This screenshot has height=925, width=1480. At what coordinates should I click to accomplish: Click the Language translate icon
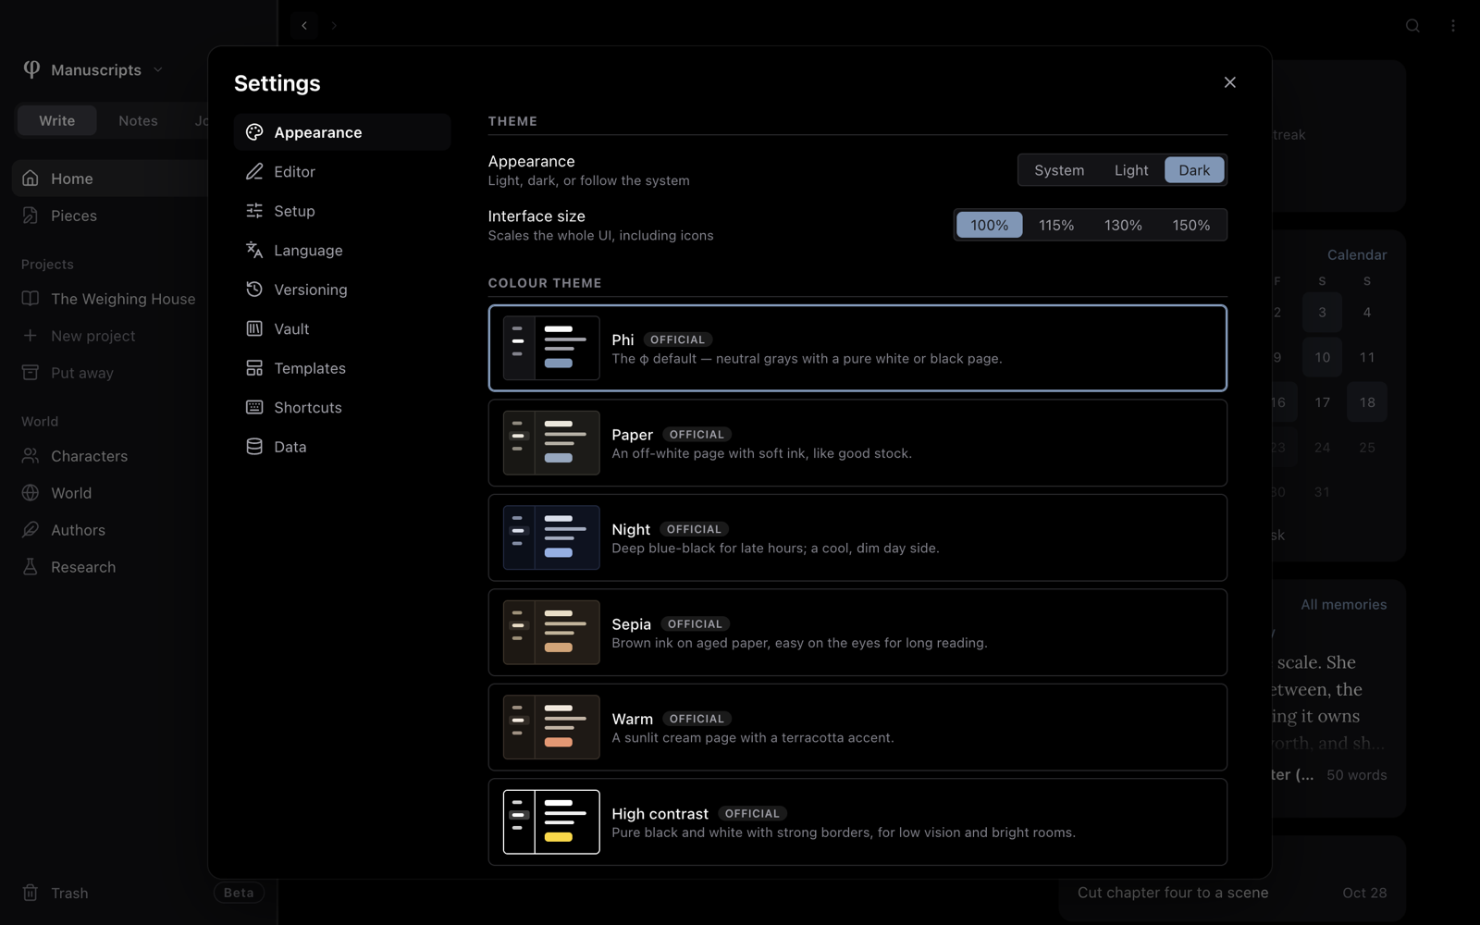pyautogui.click(x=254, y=251)
